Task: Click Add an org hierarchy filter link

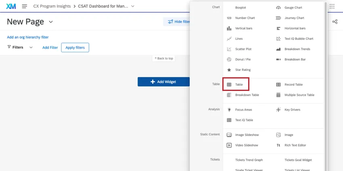Action: coord(28,37)
